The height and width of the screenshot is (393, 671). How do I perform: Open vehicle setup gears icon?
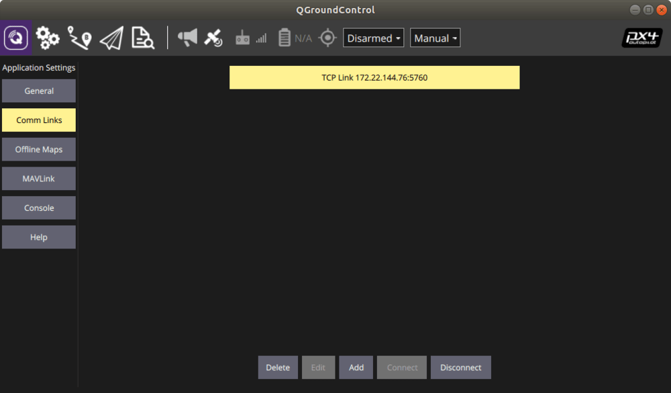click(x=48, y=38)
